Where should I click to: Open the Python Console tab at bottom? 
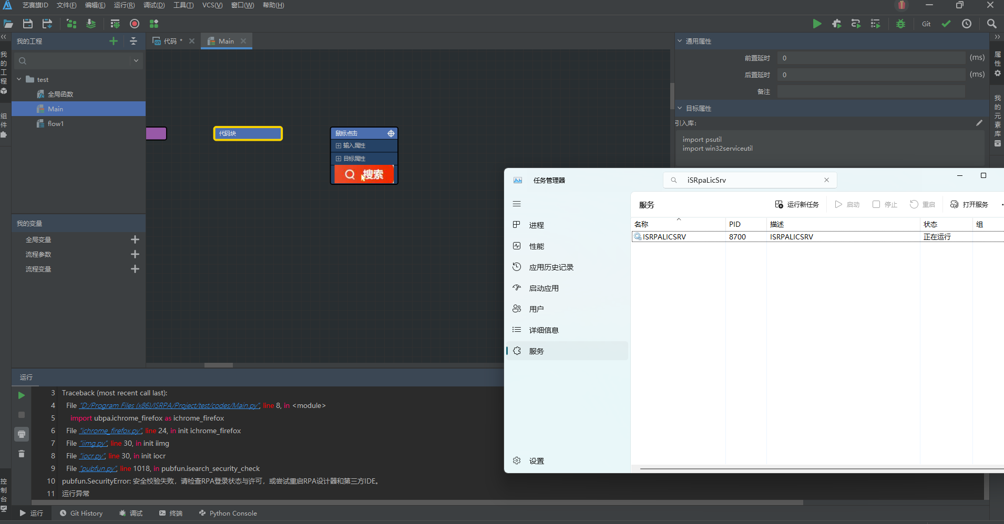click(x=228, y=513)
